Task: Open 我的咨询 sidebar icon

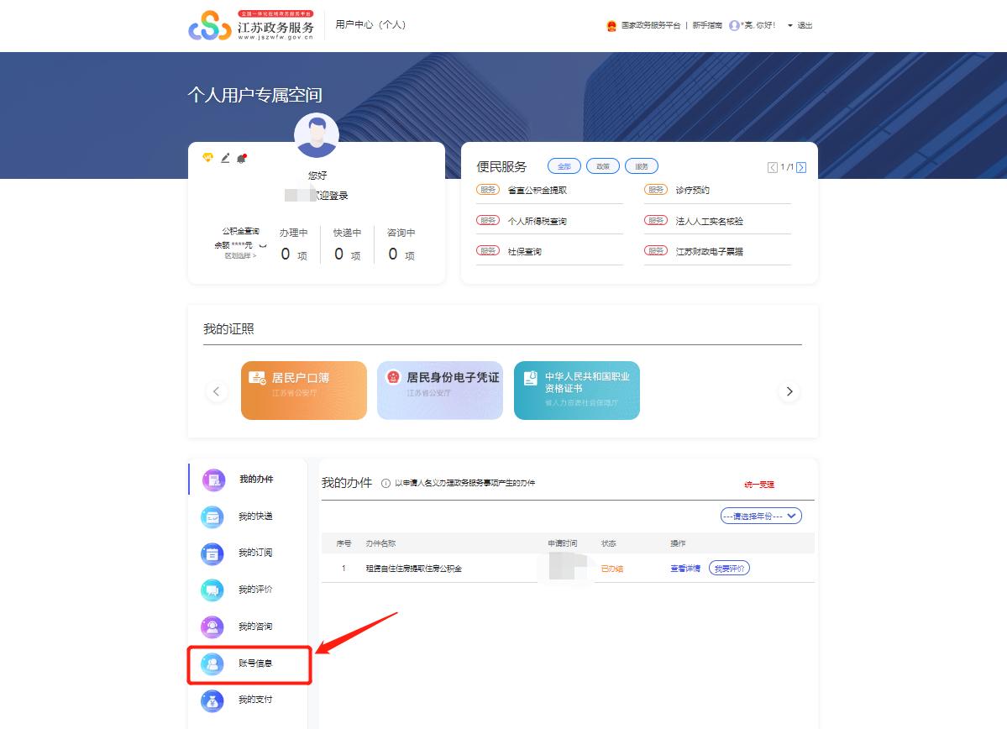Action: point(212,627)
